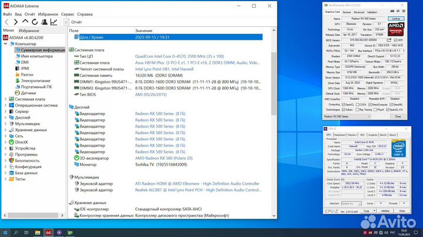Expand the Тесты tree node
This screenshot has width=423, height=237.
[x=5, y=179]
